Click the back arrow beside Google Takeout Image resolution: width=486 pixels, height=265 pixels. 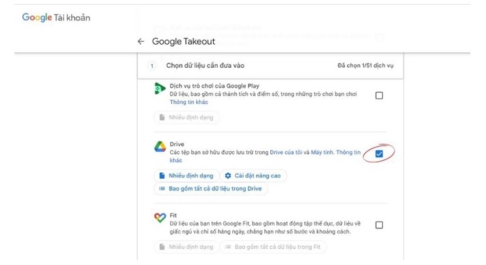coord(141,41)
